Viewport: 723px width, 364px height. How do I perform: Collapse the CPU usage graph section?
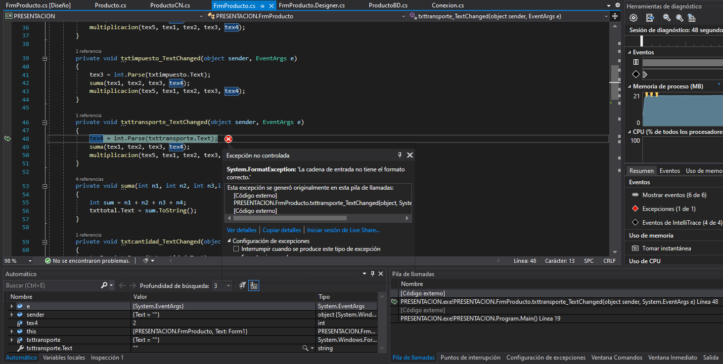point(630,132)
